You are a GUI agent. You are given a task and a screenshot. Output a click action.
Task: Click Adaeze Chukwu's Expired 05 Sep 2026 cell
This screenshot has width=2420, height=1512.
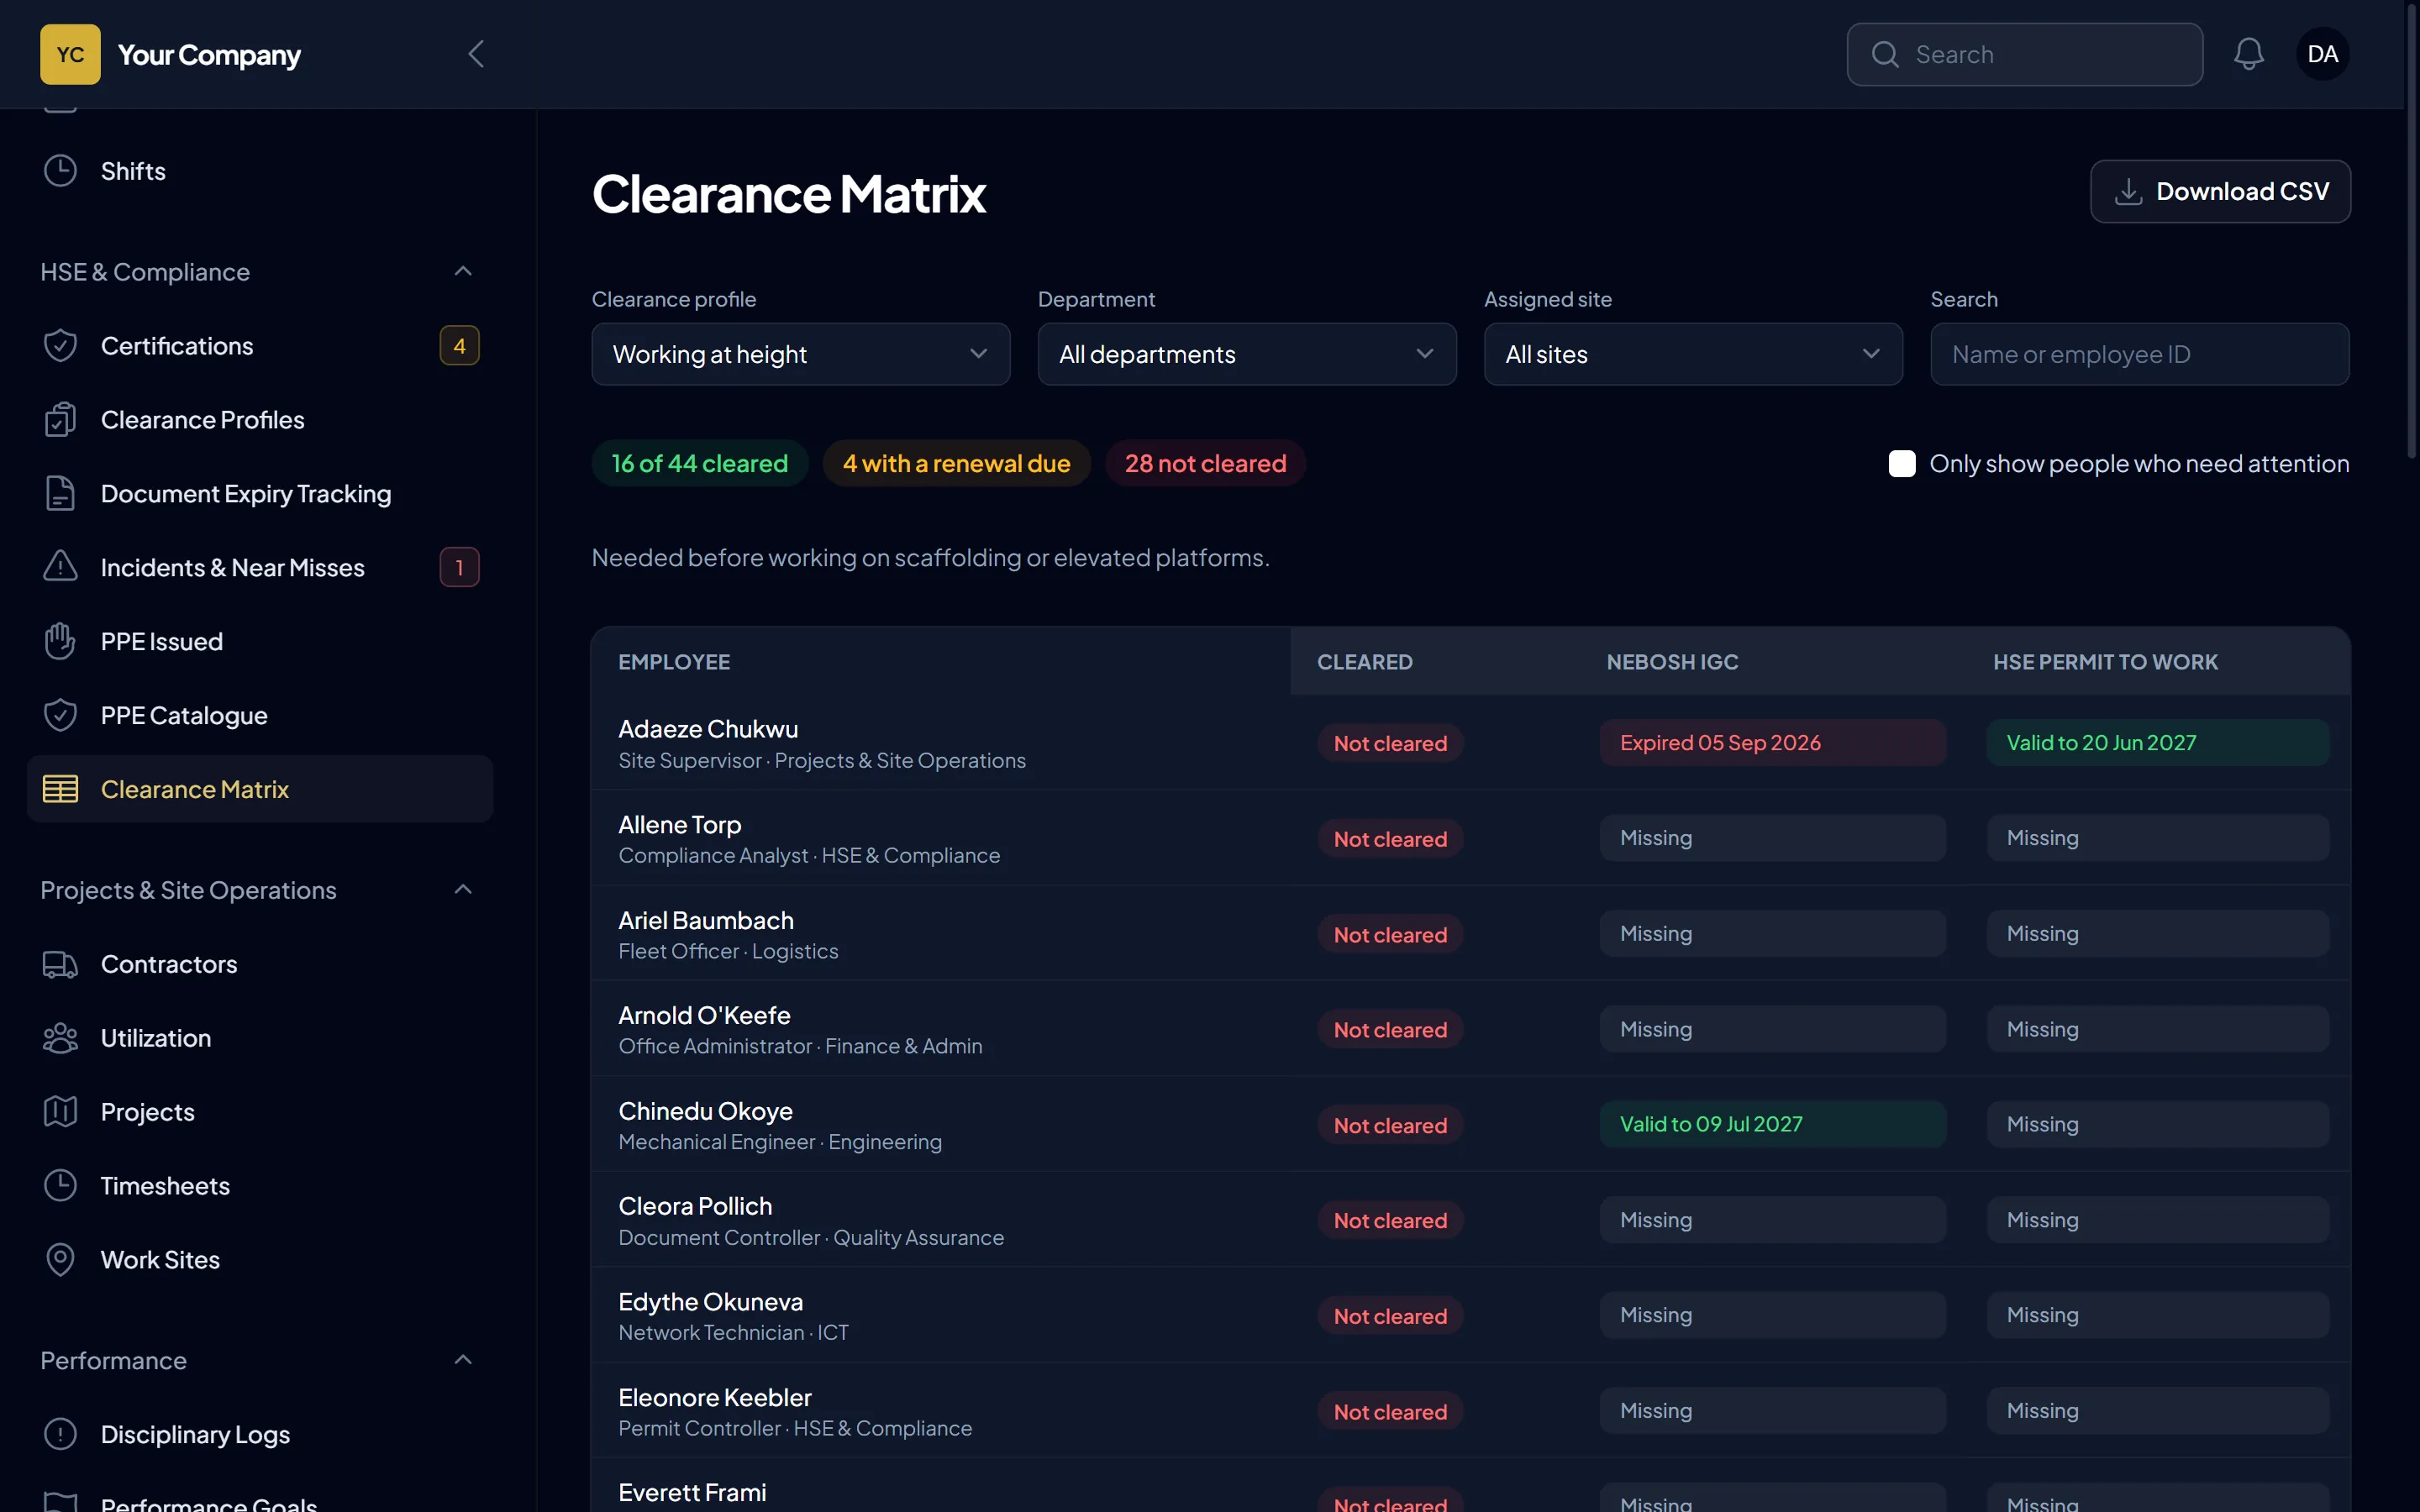pyautogui.click(x=1772, y=743)
